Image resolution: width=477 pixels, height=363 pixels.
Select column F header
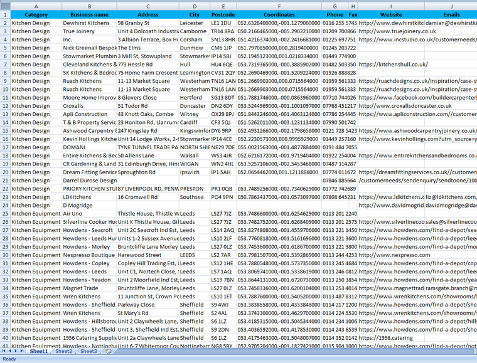(x=279, y=6)
